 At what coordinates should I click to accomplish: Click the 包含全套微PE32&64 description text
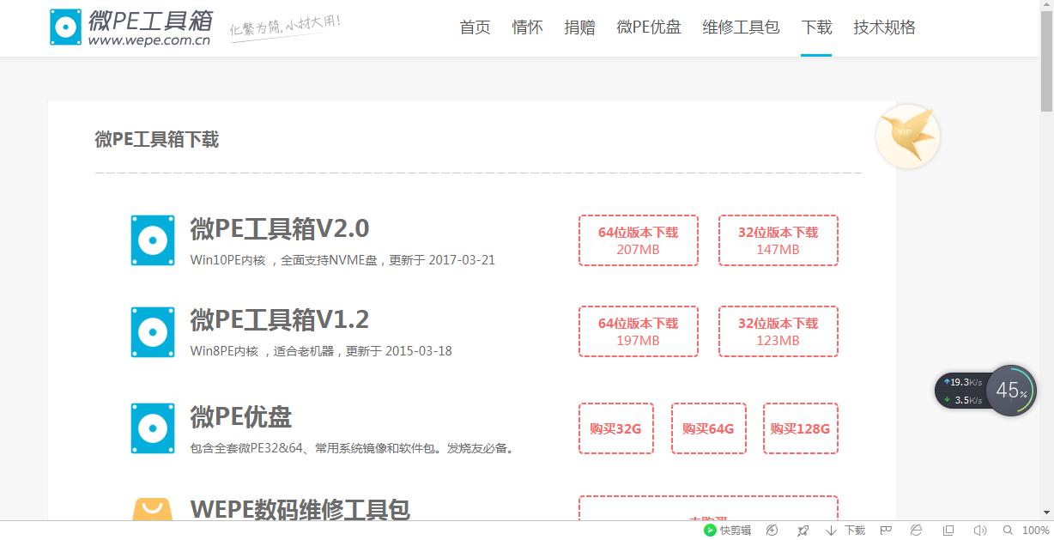pos(352,448)
